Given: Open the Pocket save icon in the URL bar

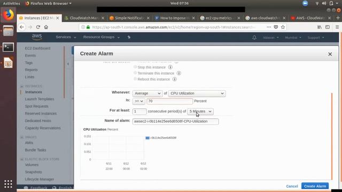Looking at the screenshot, I should [276, 27].
